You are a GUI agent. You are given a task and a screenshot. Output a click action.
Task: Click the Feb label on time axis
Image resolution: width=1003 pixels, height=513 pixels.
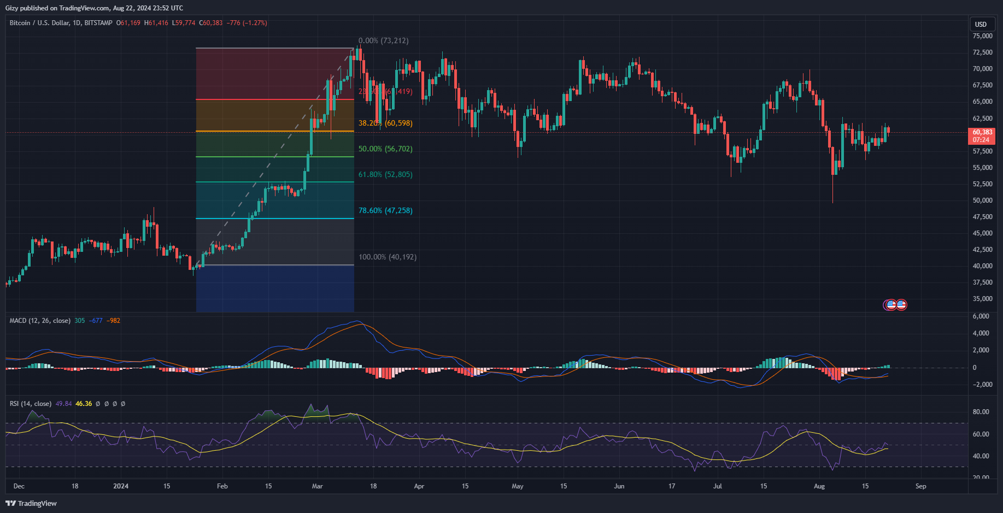[222, 486]
